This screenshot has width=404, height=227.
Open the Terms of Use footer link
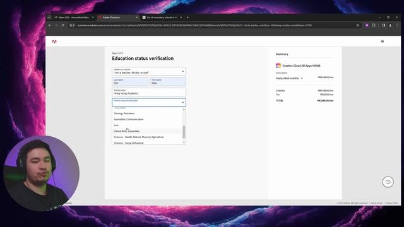coord(377,203)
